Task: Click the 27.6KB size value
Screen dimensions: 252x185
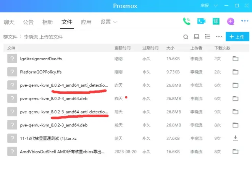Action: tap(173, 138)
